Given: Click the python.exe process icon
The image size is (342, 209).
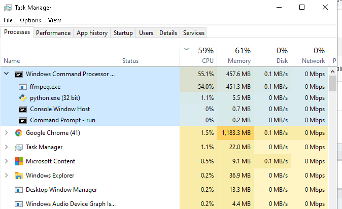Looking at the screenshot, I should [23, 97].
